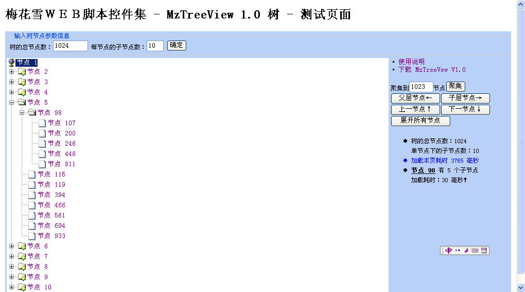Viewport: 525px width, 292px height.
Task: Click the folder icon of 节点 9
Action: pos(22,277)
